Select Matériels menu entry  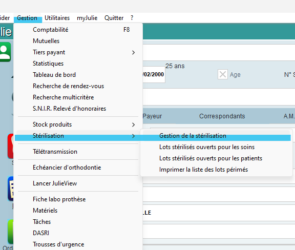click(78, 211)
